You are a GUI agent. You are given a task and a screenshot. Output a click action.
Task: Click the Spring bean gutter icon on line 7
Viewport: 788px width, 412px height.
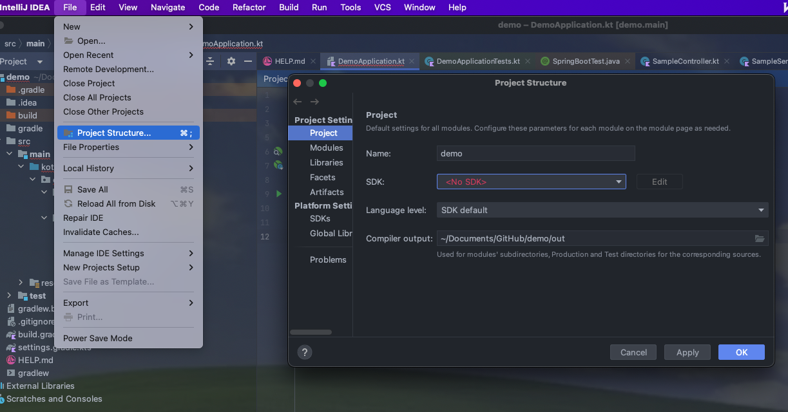point(278,165)
